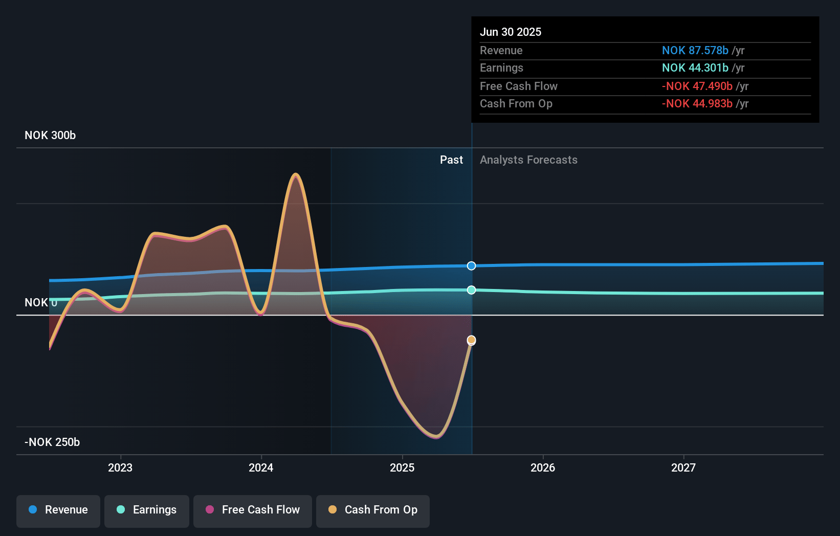Screen dimensions: 840x536
Task: Click the Earnings row label in tooltip
Action: (x=501, y=68)
